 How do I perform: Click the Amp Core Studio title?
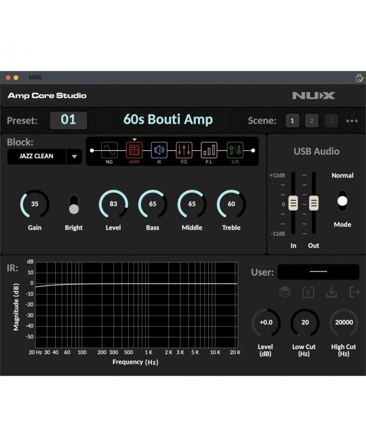coord(47,96)
